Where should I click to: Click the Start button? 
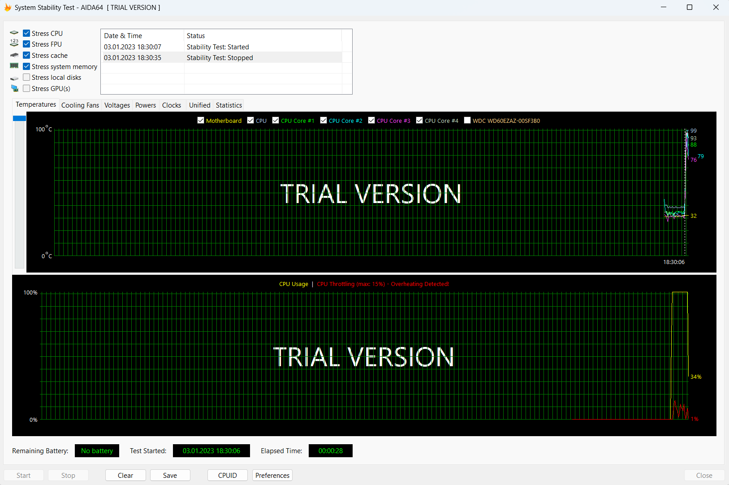click(x=24, y=475)
